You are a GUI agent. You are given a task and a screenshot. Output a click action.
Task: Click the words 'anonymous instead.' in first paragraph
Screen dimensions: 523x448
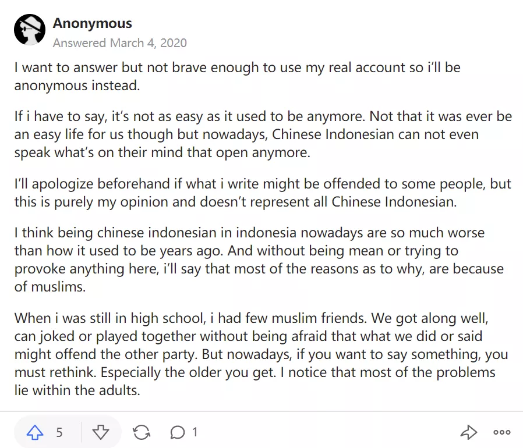point(77,85)
